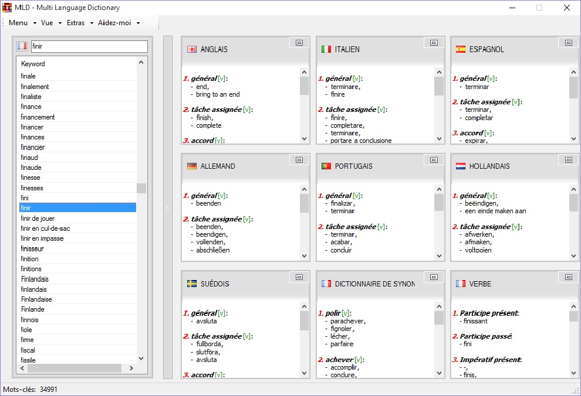Maximize the ITALIEN translation panel
Viewport: 581px width, 396px height.
[x=434, y=43]
